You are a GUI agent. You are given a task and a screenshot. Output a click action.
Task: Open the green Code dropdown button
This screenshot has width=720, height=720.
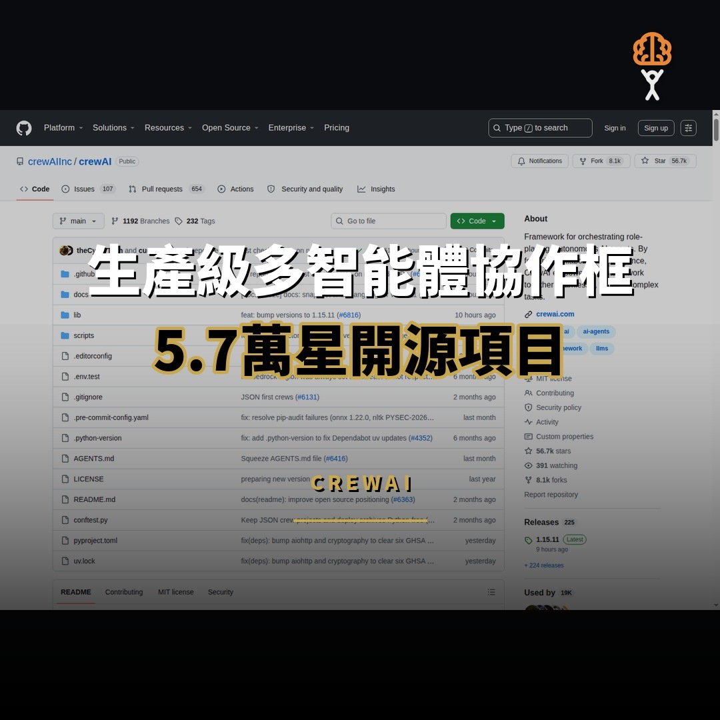click(x=477, y=221)
